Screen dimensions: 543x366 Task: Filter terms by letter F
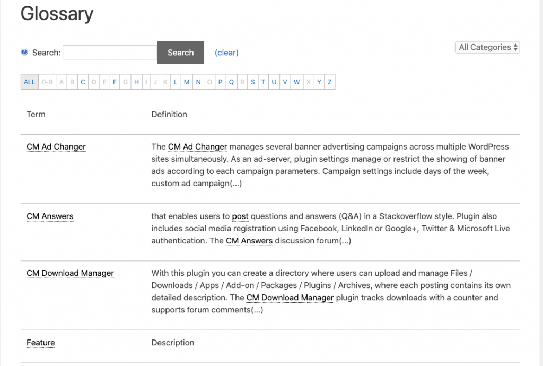115,82
